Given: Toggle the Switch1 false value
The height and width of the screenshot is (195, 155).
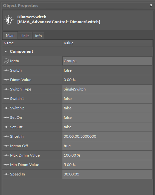Looking at the screenshot, I should click(107, 99).
